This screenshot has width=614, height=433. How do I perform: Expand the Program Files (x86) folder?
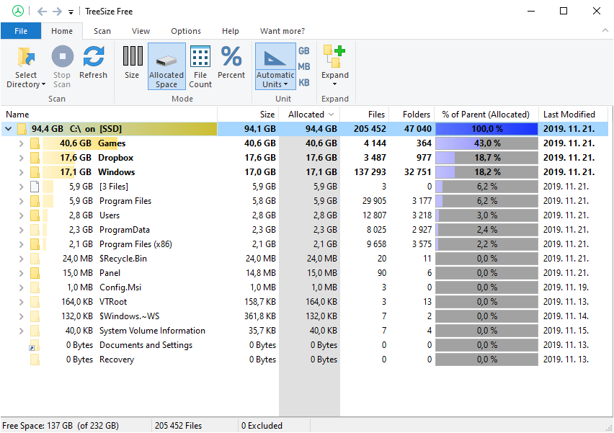tap(22, 244)
